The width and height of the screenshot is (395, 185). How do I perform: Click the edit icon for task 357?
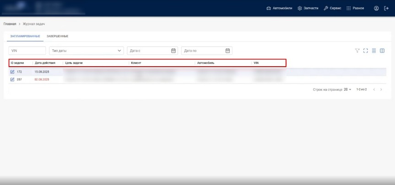pos(12,79)
